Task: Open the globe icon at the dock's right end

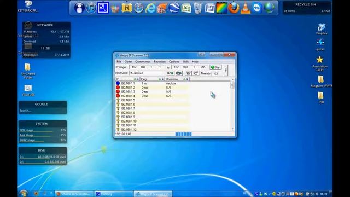Action: (269, 8)
